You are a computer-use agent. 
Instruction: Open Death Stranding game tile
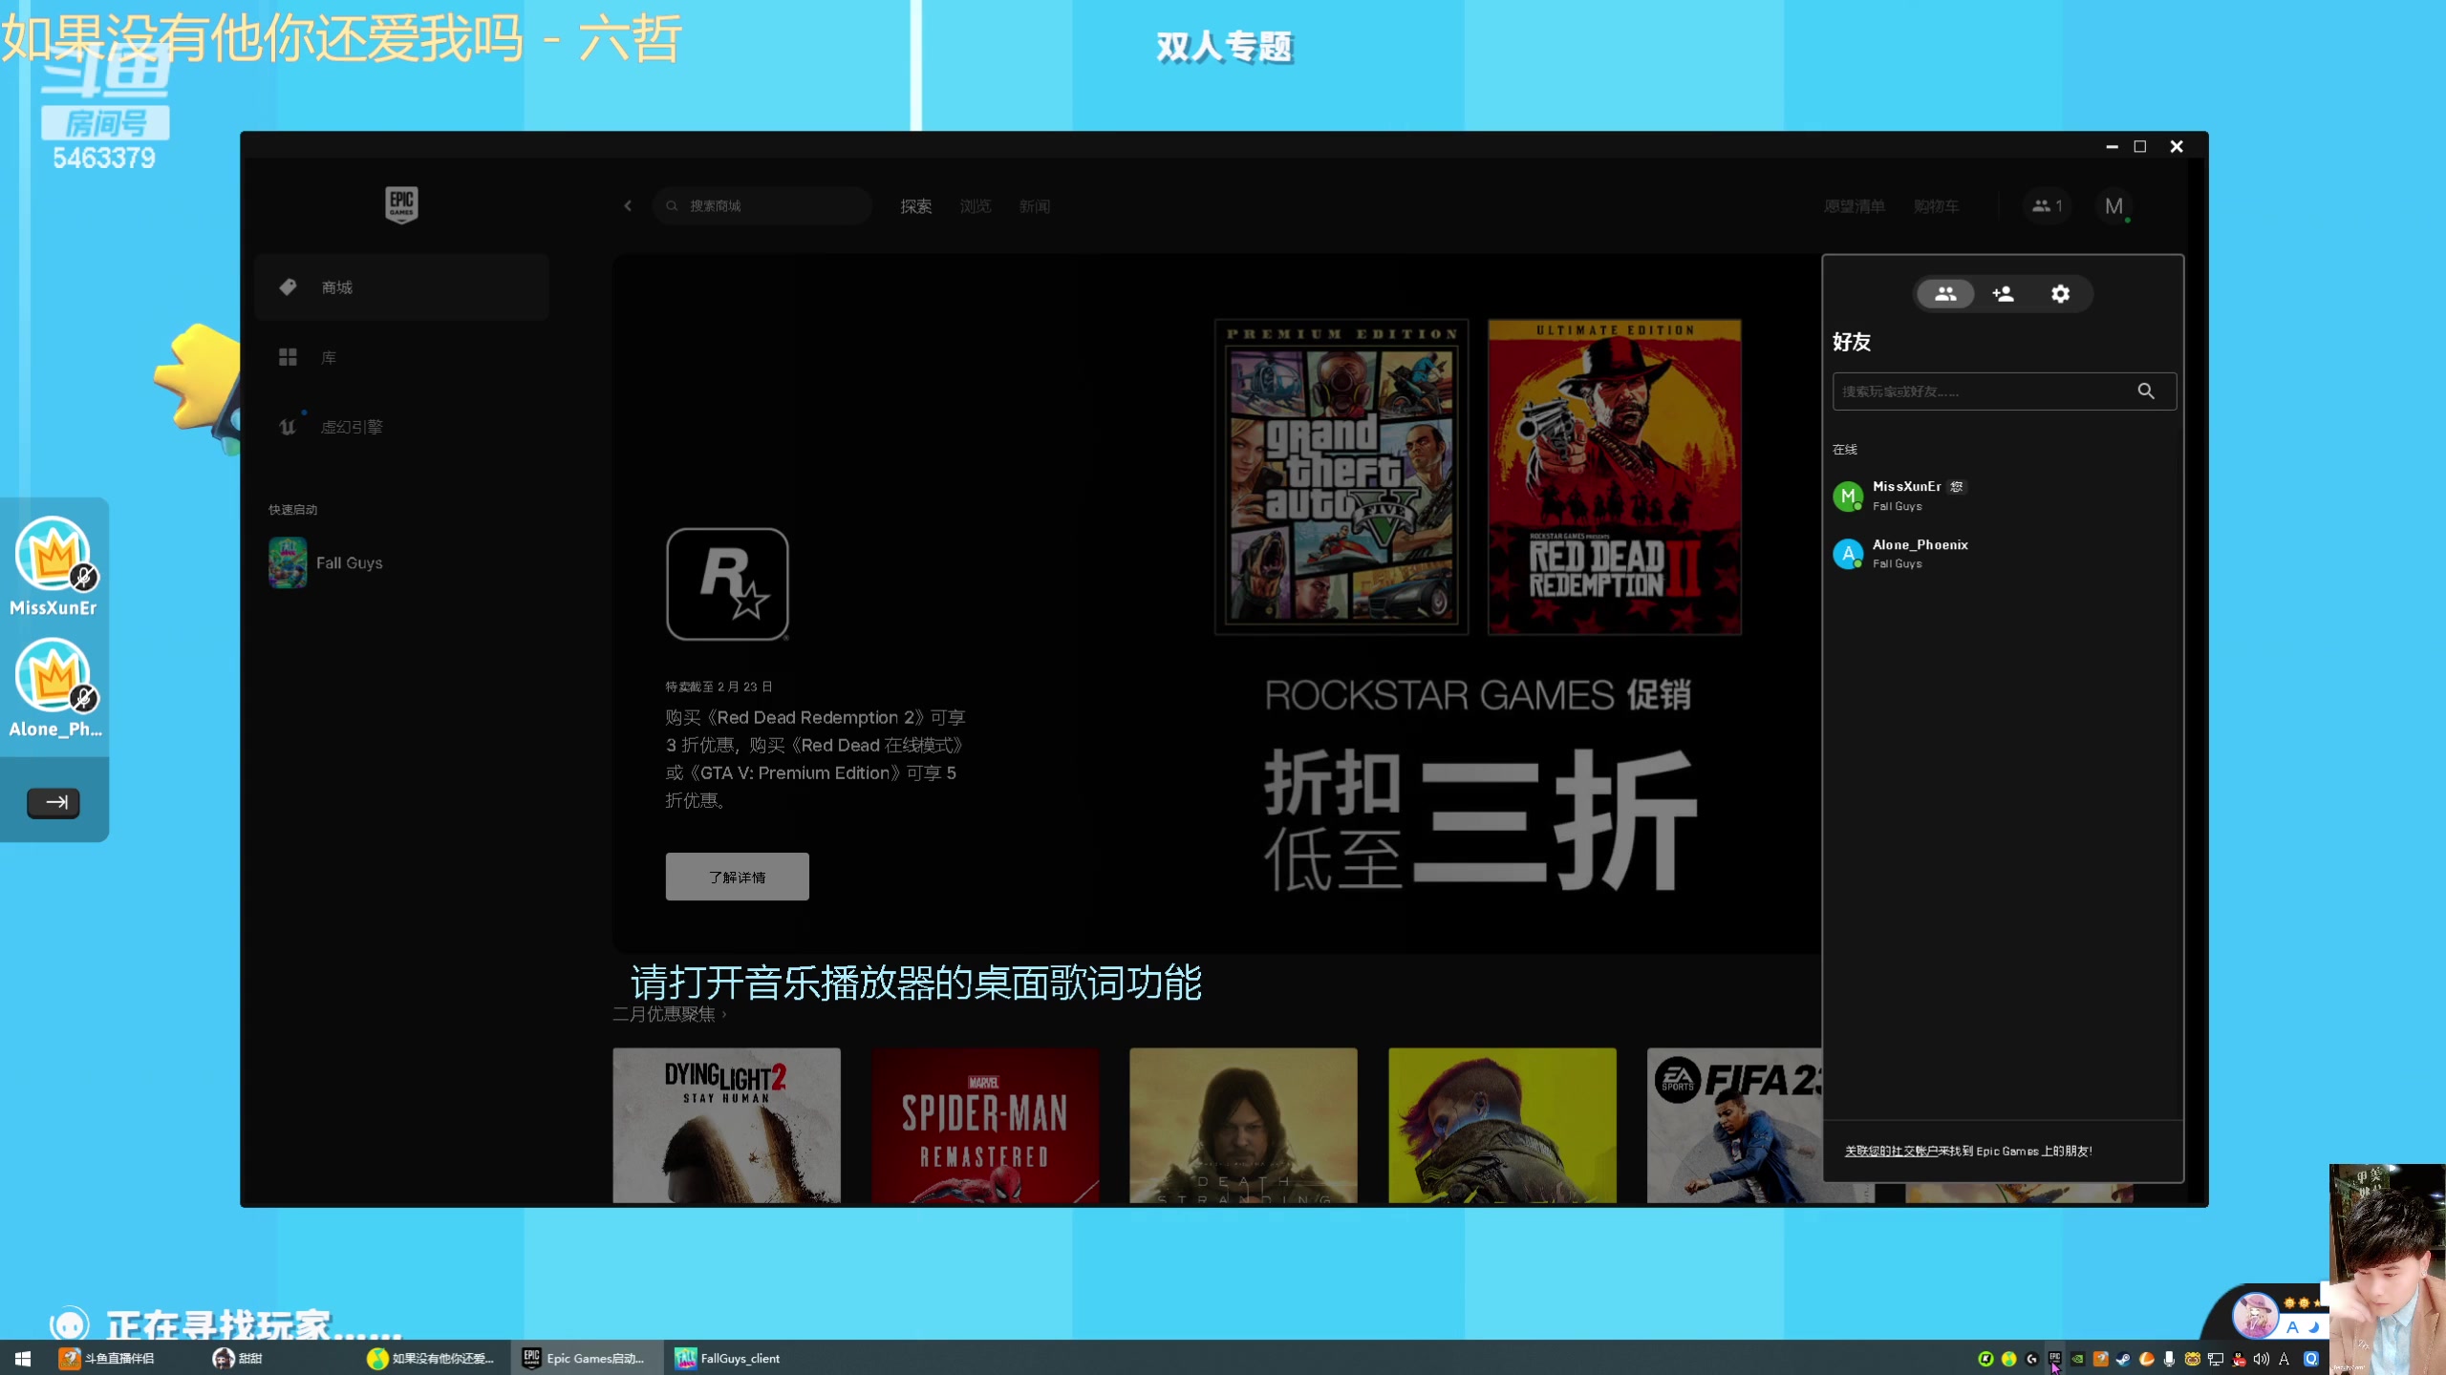pyautogui.click(x=1243, y=1125)
